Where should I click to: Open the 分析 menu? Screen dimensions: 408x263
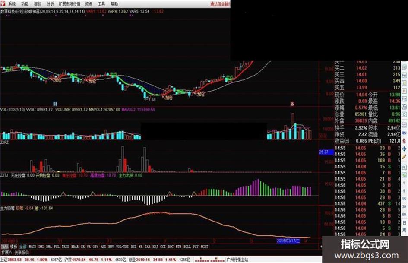(51, 3)
